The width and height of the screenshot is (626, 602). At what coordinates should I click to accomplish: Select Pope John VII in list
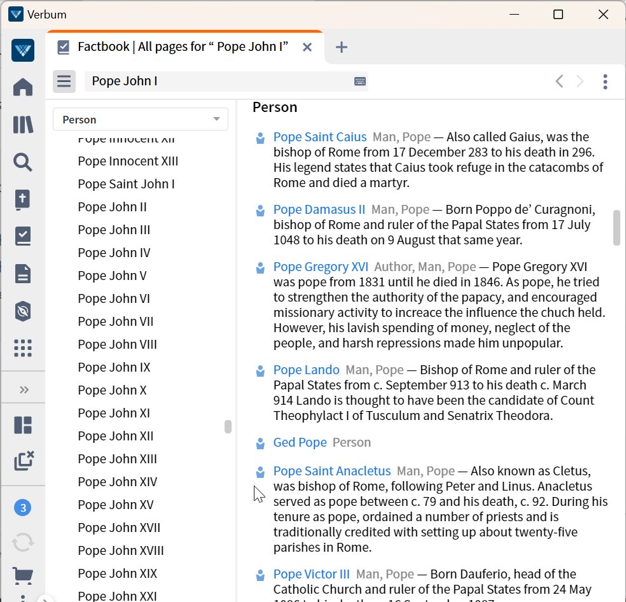(x=115, y=321)
